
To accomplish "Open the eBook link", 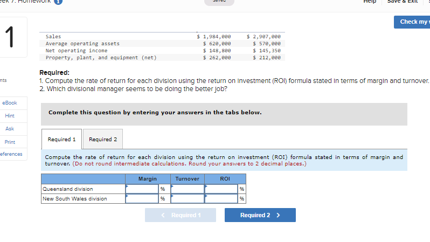I will (x=10, y=103).
